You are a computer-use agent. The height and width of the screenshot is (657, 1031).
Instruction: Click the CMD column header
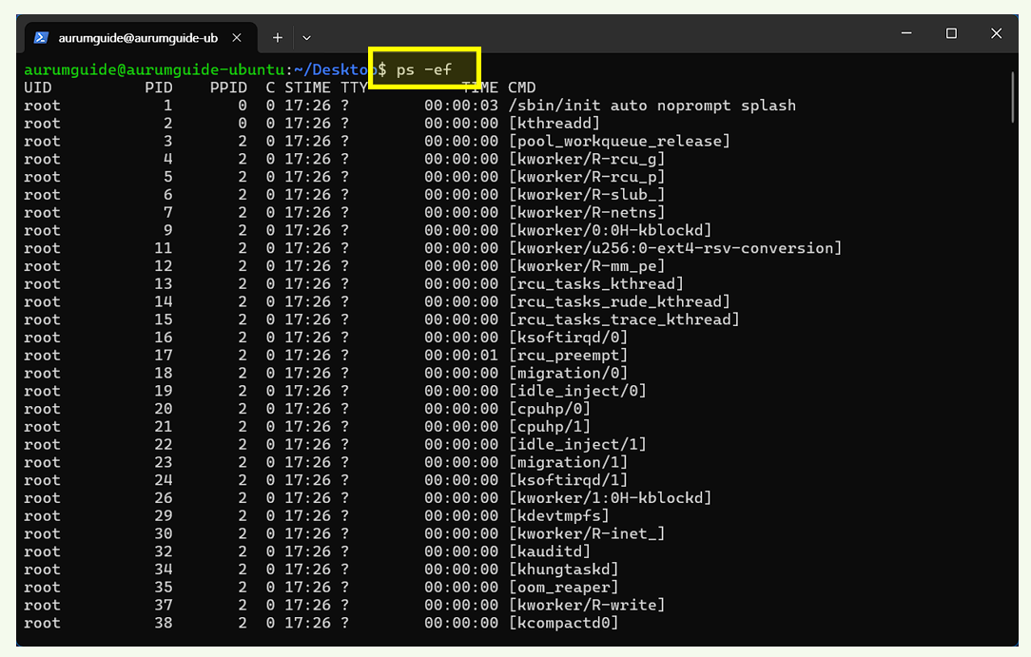(x=522, y=87)
